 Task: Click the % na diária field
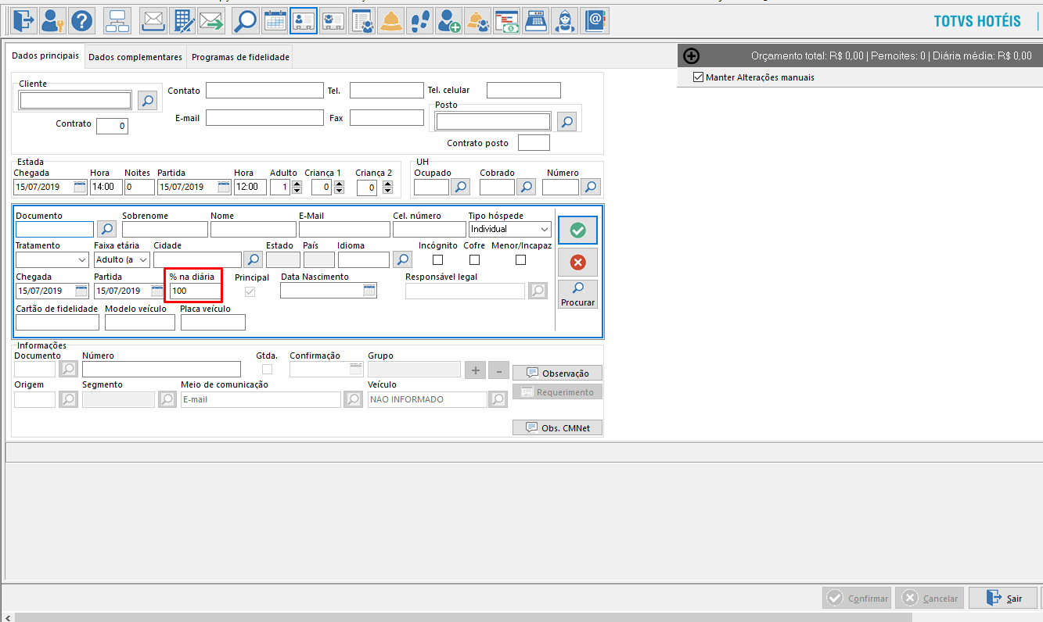point(195,291)
